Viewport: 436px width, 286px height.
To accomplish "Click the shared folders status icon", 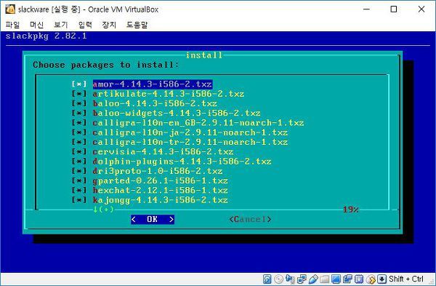I will point(325,279).
